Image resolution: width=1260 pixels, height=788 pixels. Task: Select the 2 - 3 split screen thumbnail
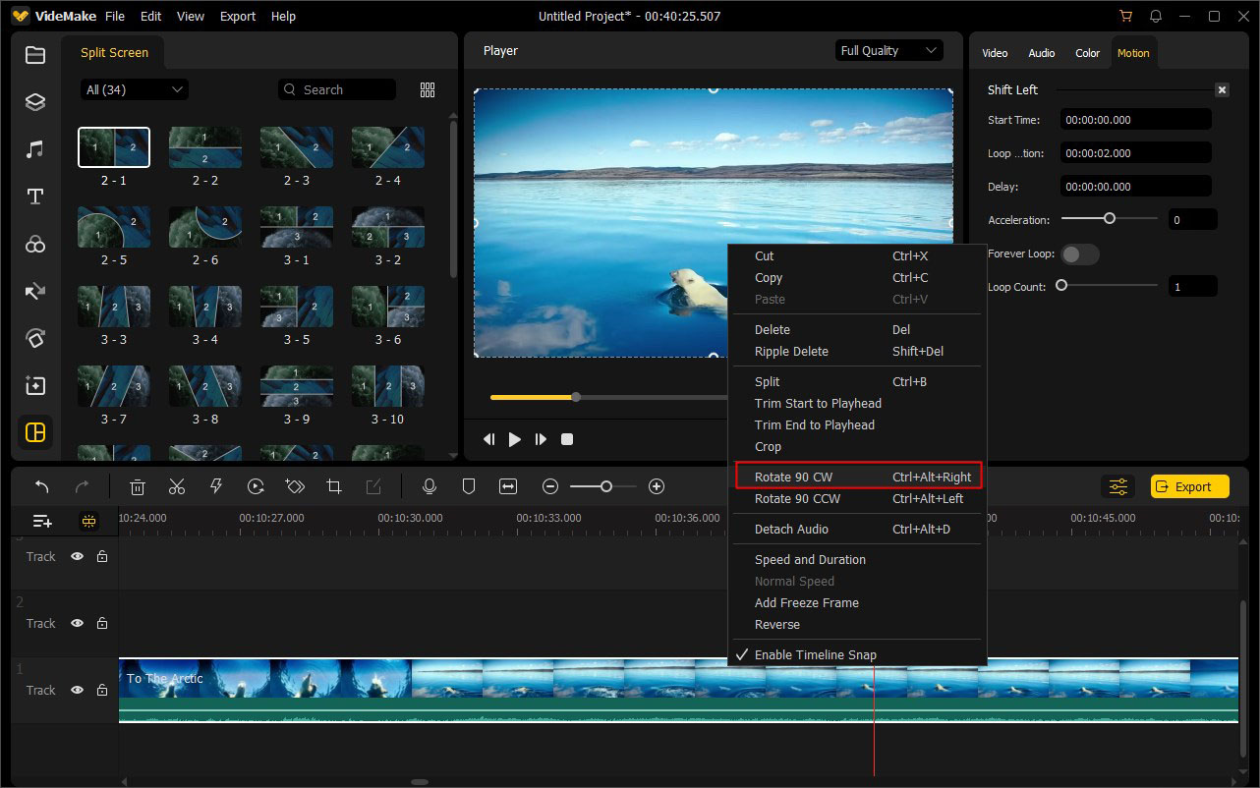297,147
